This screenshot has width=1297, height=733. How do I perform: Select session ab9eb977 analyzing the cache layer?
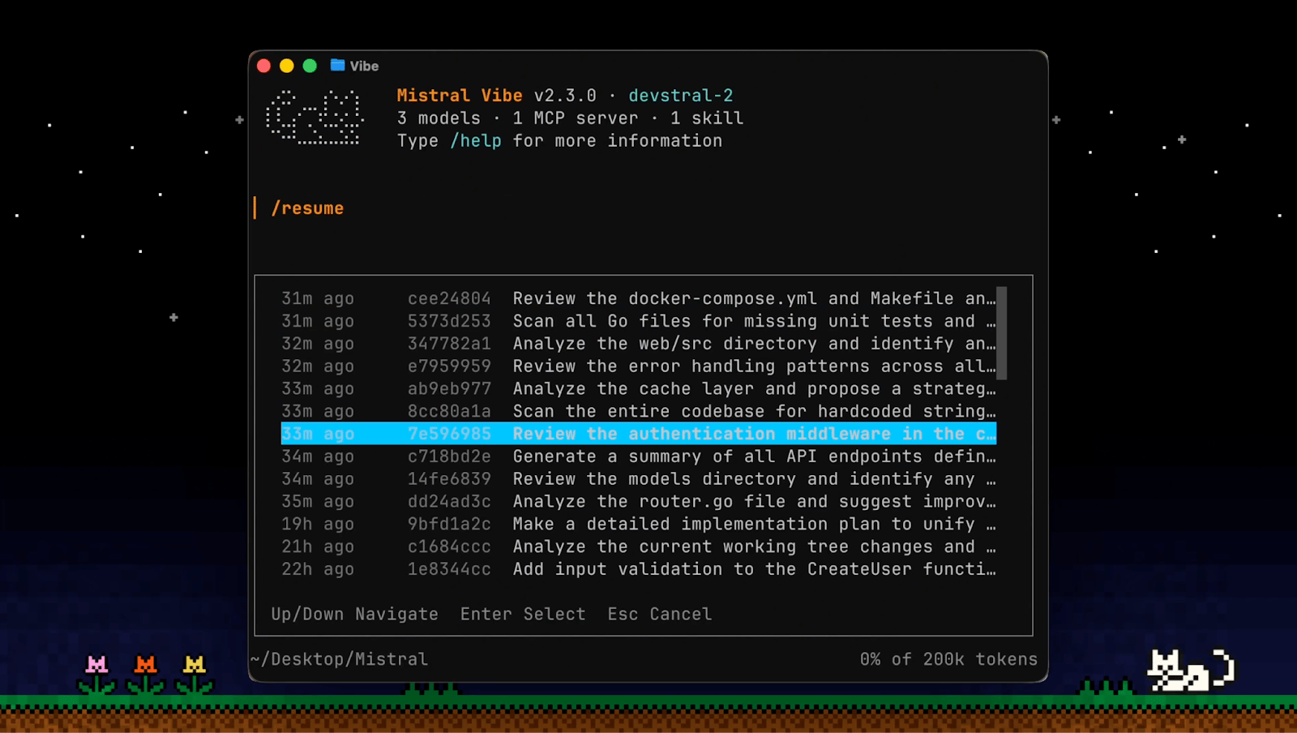638,389
